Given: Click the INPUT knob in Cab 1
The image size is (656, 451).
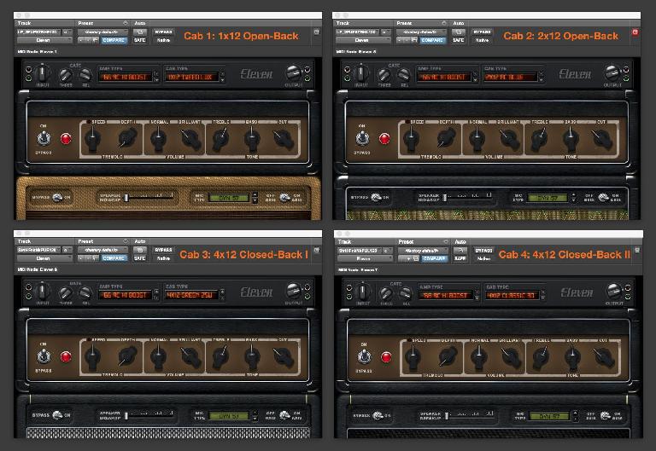Looking at the screenshot, I should pos(42,73).
